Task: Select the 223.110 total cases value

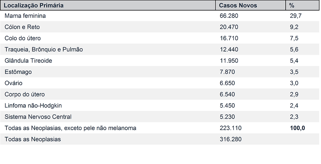Action: [x=230, y=128]
